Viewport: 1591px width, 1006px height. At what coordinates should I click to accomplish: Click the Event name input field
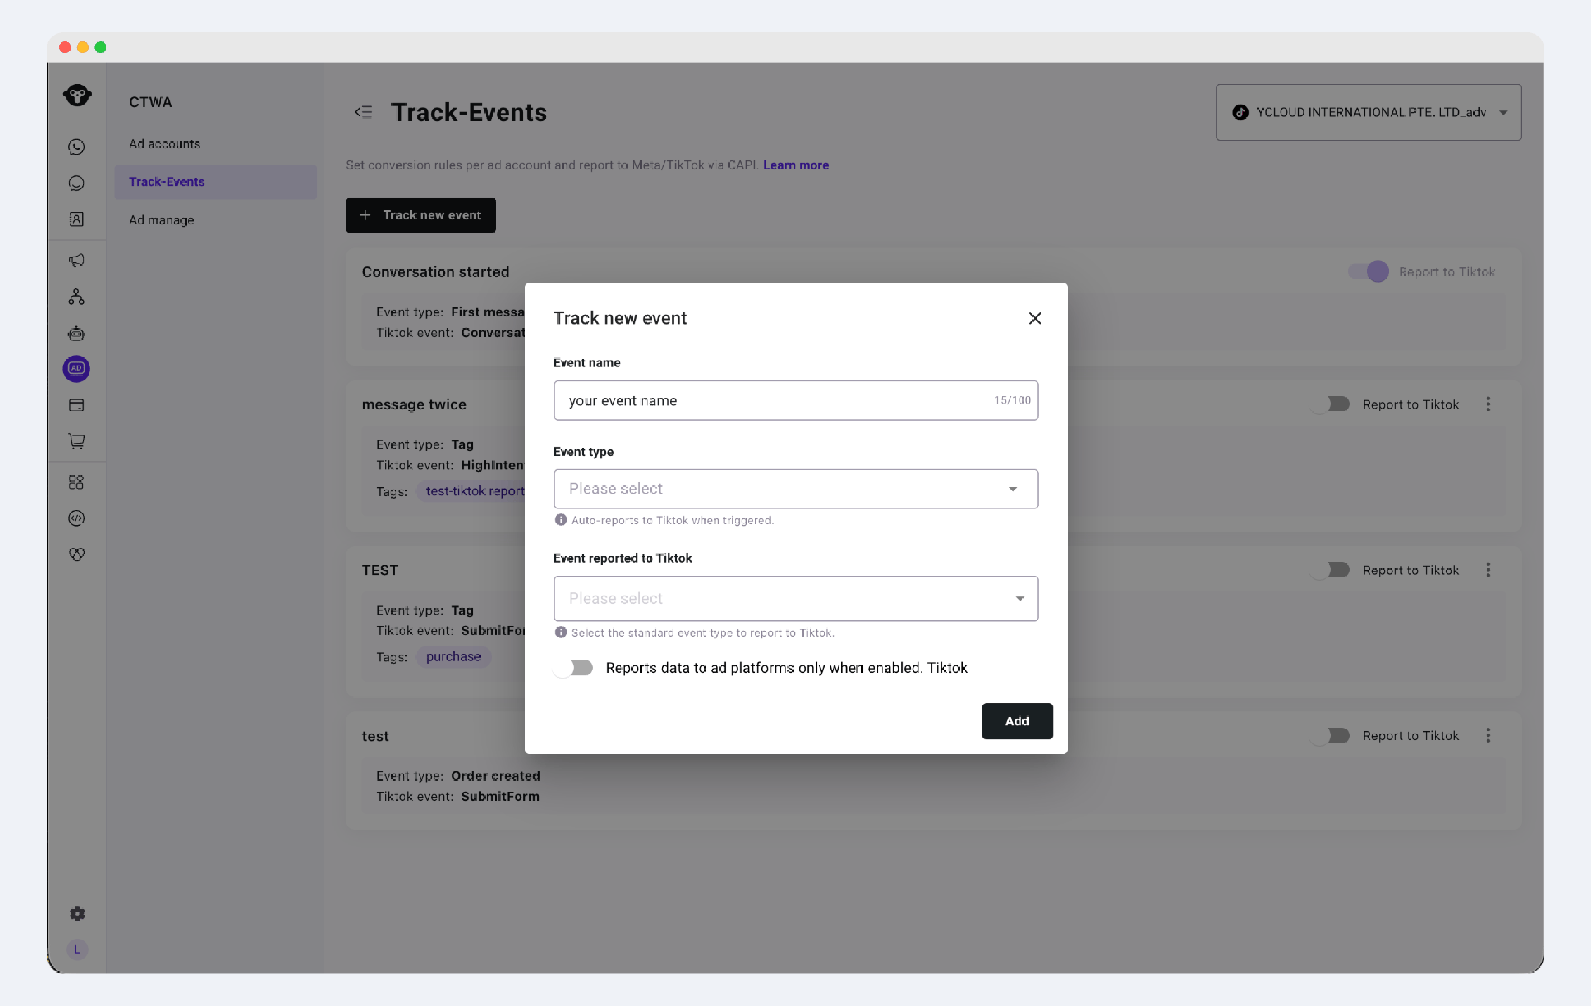795,400
